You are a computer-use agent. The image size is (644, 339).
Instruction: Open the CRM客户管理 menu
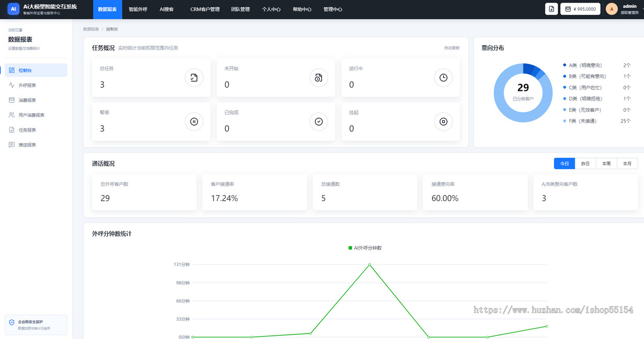(x=205, y=9)
